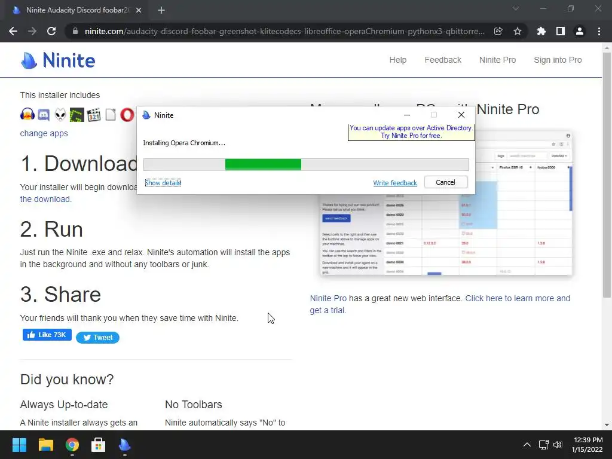Viewport: 612px width, 459px height.
Task: Click the red Opera app icon
Action: [127, 115]
